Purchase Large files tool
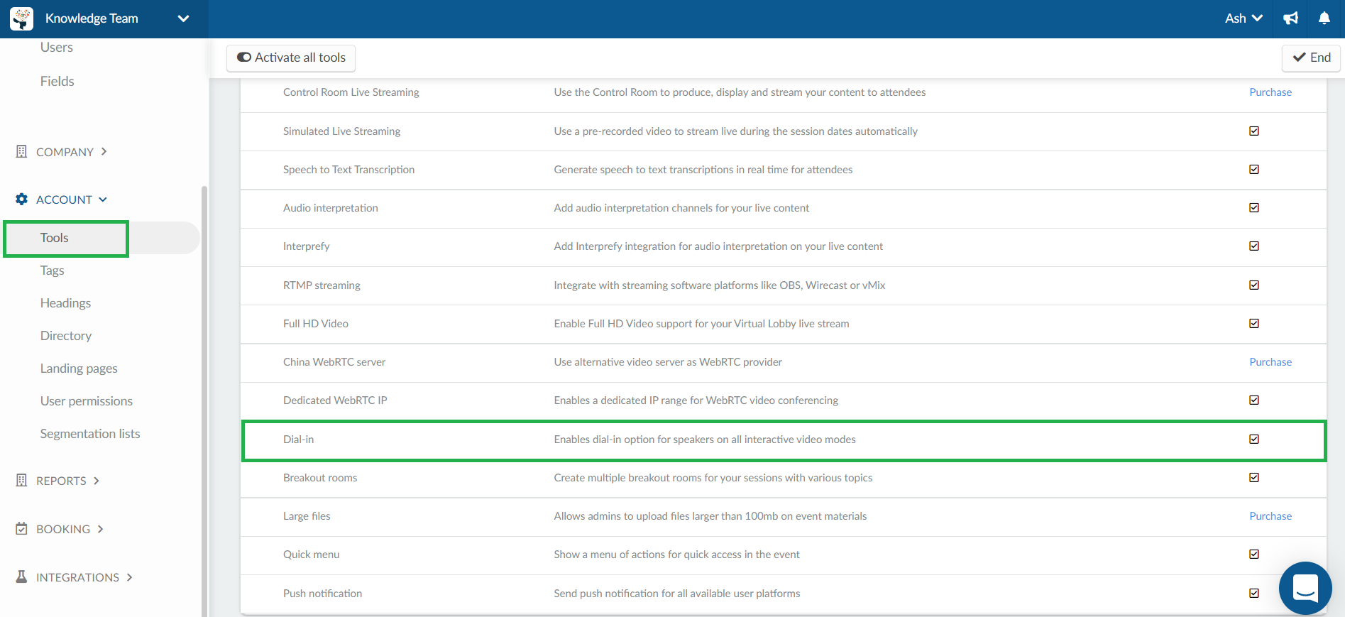Image resolution: width=1345 pixels, height=617 pixels. click(1270, 516)
